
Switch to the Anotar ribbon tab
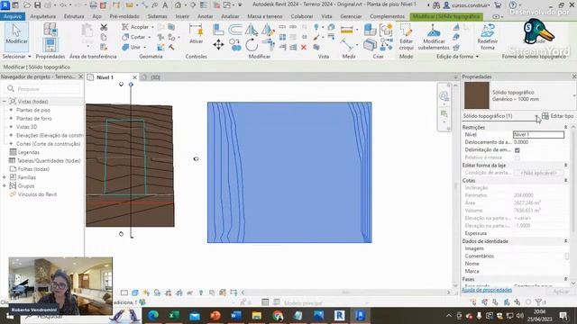pos(205,16)
